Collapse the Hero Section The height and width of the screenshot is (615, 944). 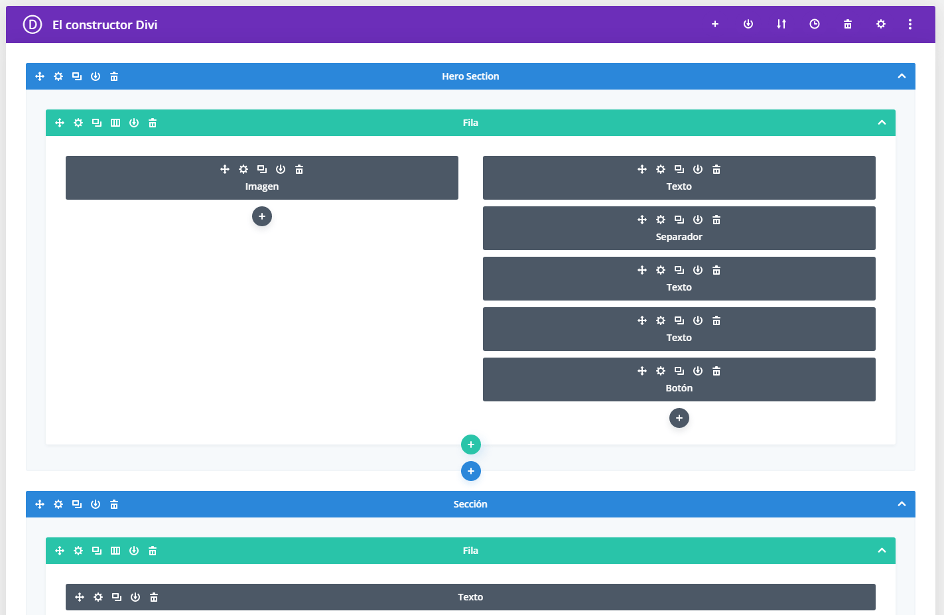[902, 76]
